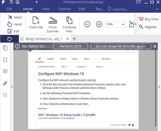Click the vertical document scrollbar
161x131 pixels.
[156, 88]
